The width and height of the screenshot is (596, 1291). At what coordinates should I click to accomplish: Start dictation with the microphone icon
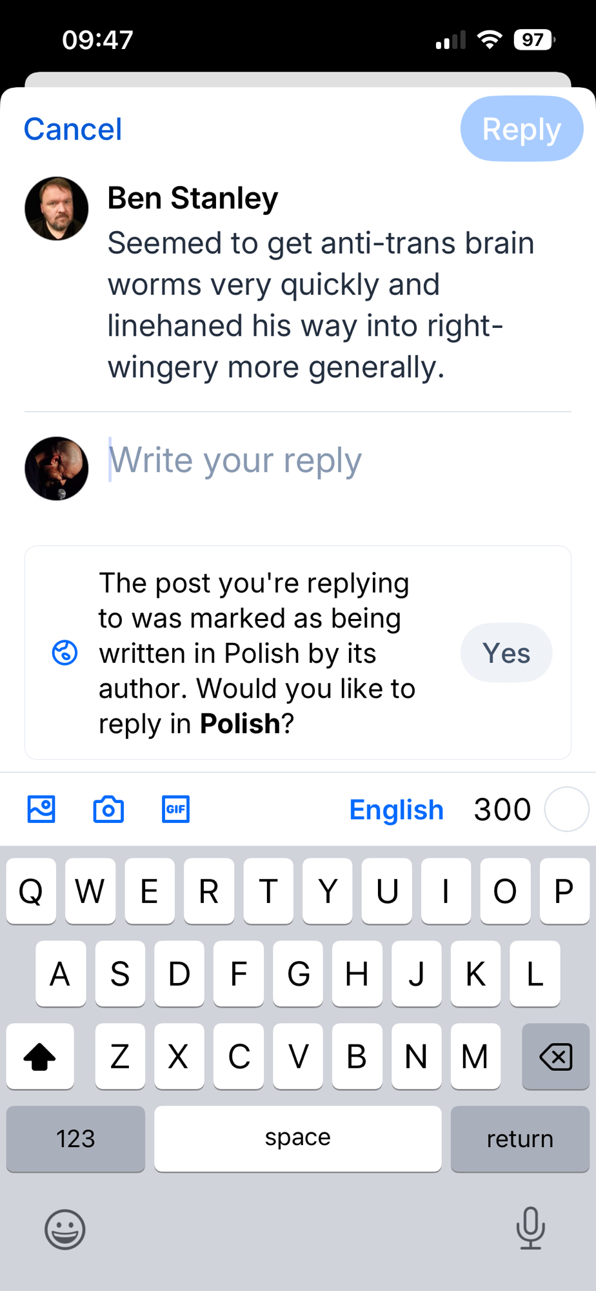(x=530, y=1228)
